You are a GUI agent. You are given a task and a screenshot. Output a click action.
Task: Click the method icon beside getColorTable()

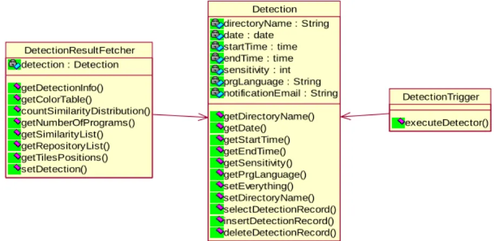pos(16,99)
